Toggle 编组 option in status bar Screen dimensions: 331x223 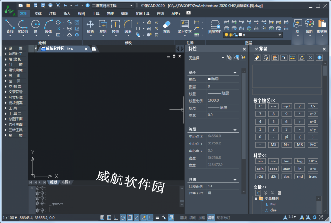(211, 218)
